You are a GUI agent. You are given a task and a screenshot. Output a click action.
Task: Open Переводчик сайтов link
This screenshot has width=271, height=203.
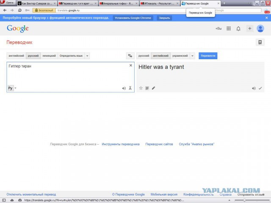(x=159, y=144)
